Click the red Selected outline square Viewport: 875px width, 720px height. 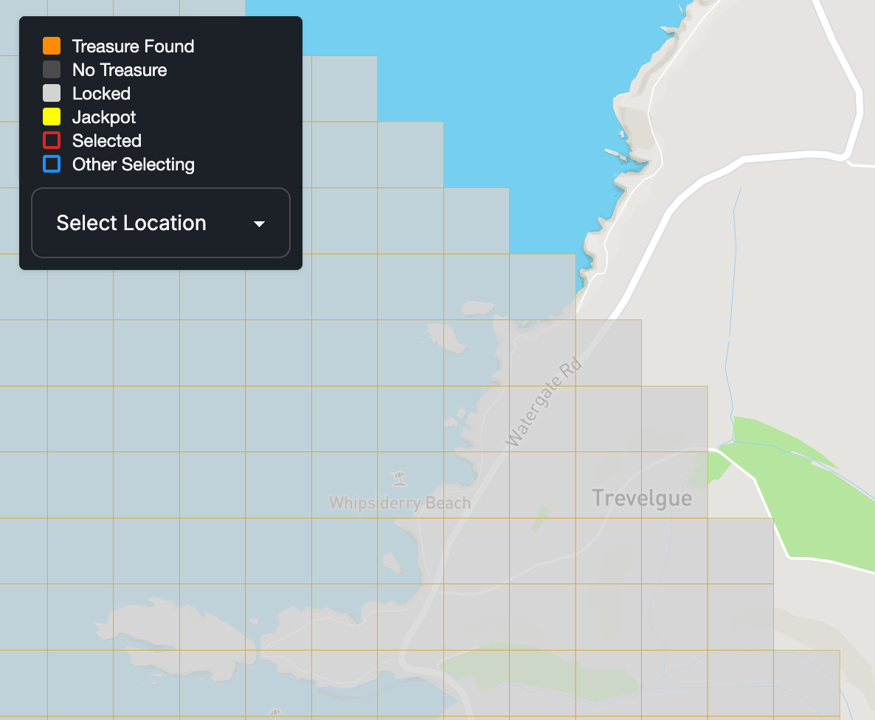click(x=52, y=140)
